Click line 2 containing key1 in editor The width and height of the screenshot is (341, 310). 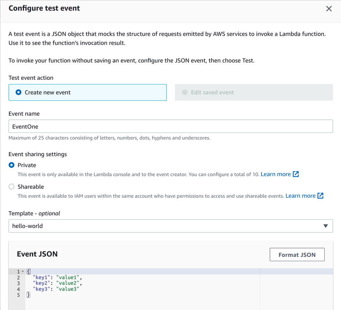click(x=57, y=277)
